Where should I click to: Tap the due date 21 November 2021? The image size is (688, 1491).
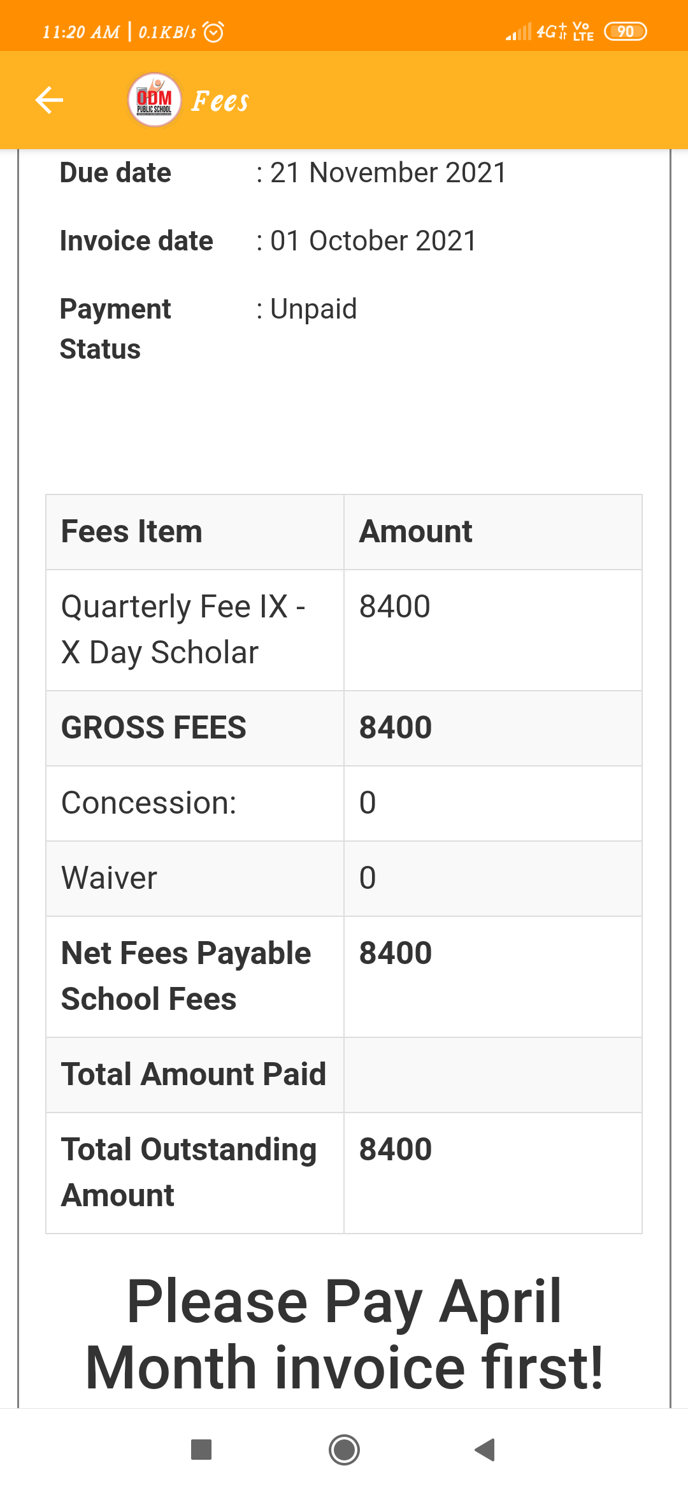(388, 173)
